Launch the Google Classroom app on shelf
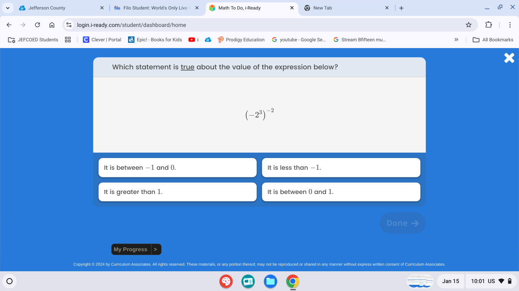This screenshot has height=291, width=519. pyautogui.click(x=248, y=281)
